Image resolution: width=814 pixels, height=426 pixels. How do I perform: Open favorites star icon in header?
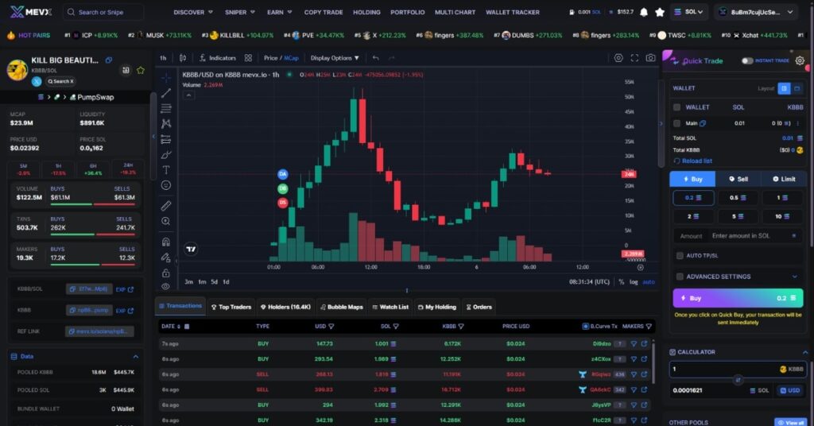click(x=660, y=12)
